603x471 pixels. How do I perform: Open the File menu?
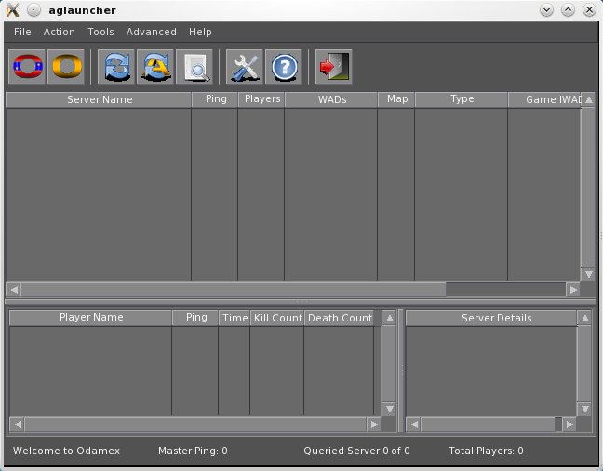(x=22, y=32)
